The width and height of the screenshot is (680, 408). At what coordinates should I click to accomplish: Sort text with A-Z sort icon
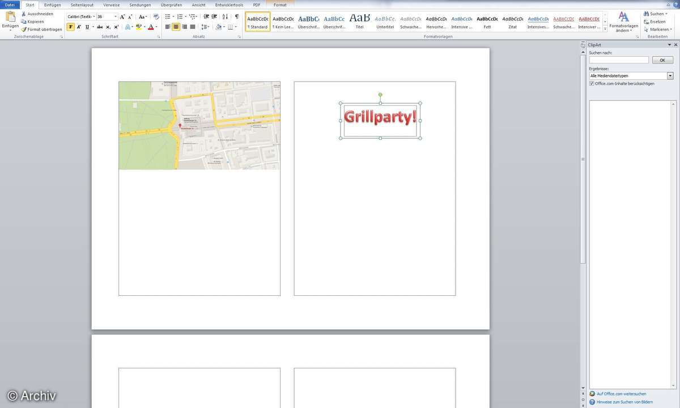[225, 17]
